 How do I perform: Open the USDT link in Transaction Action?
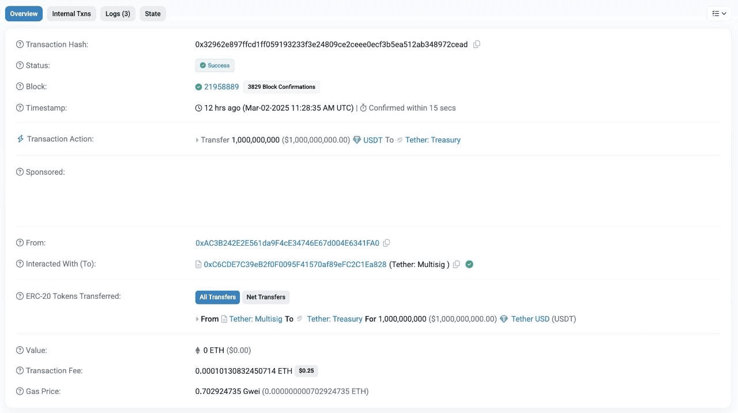point(373,140)
